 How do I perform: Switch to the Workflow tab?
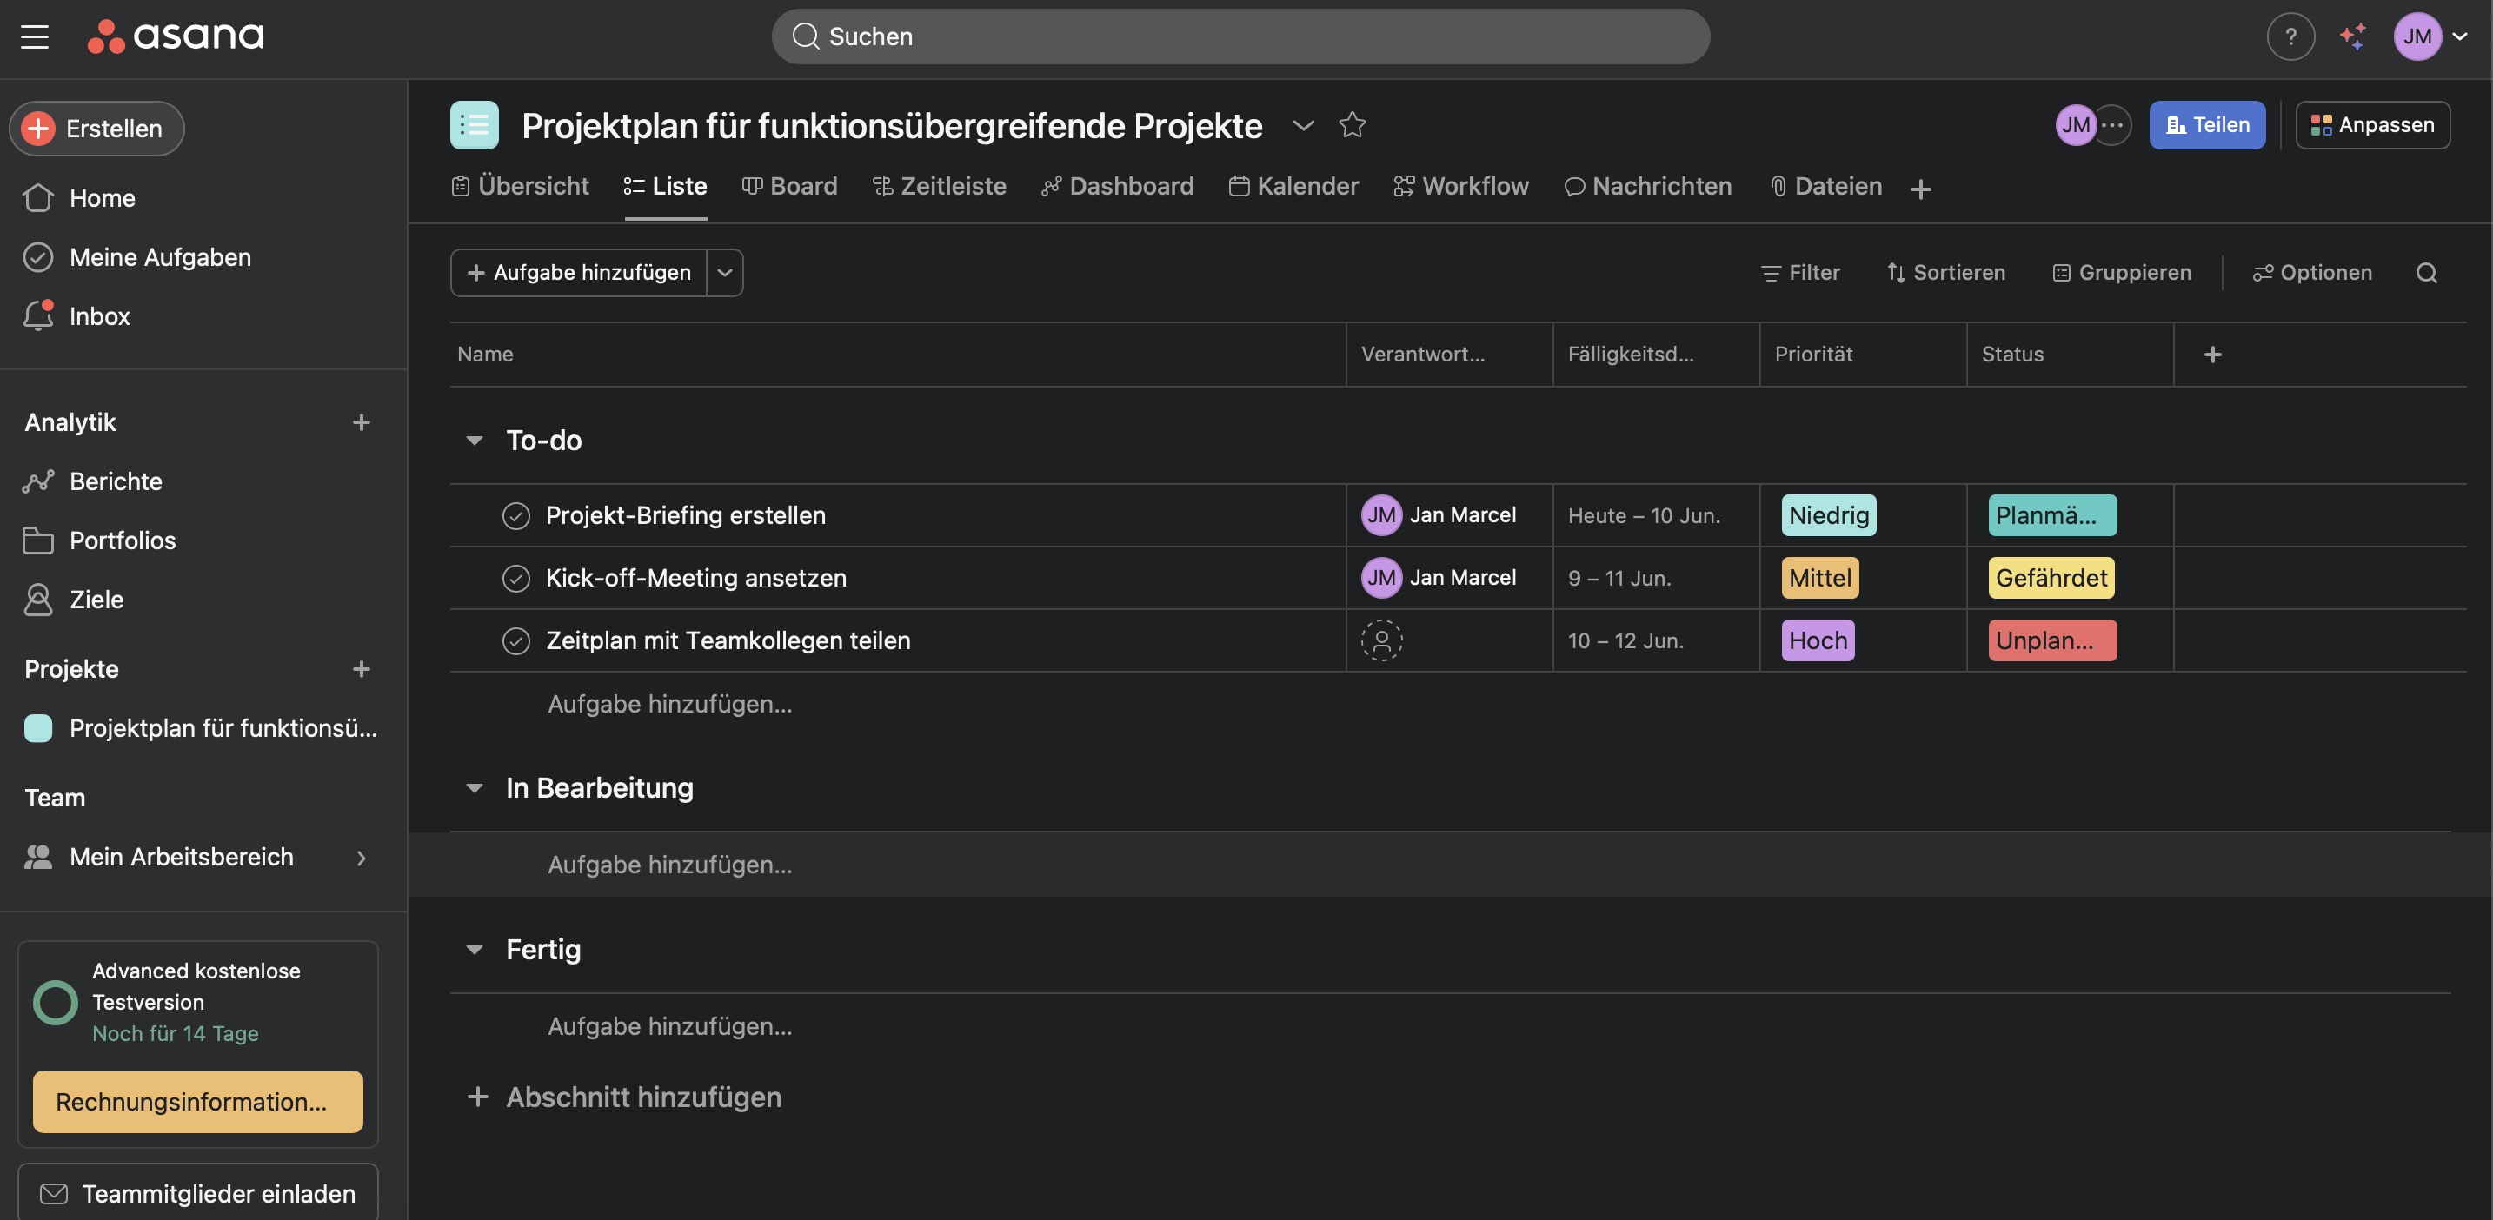(1461, 187)
